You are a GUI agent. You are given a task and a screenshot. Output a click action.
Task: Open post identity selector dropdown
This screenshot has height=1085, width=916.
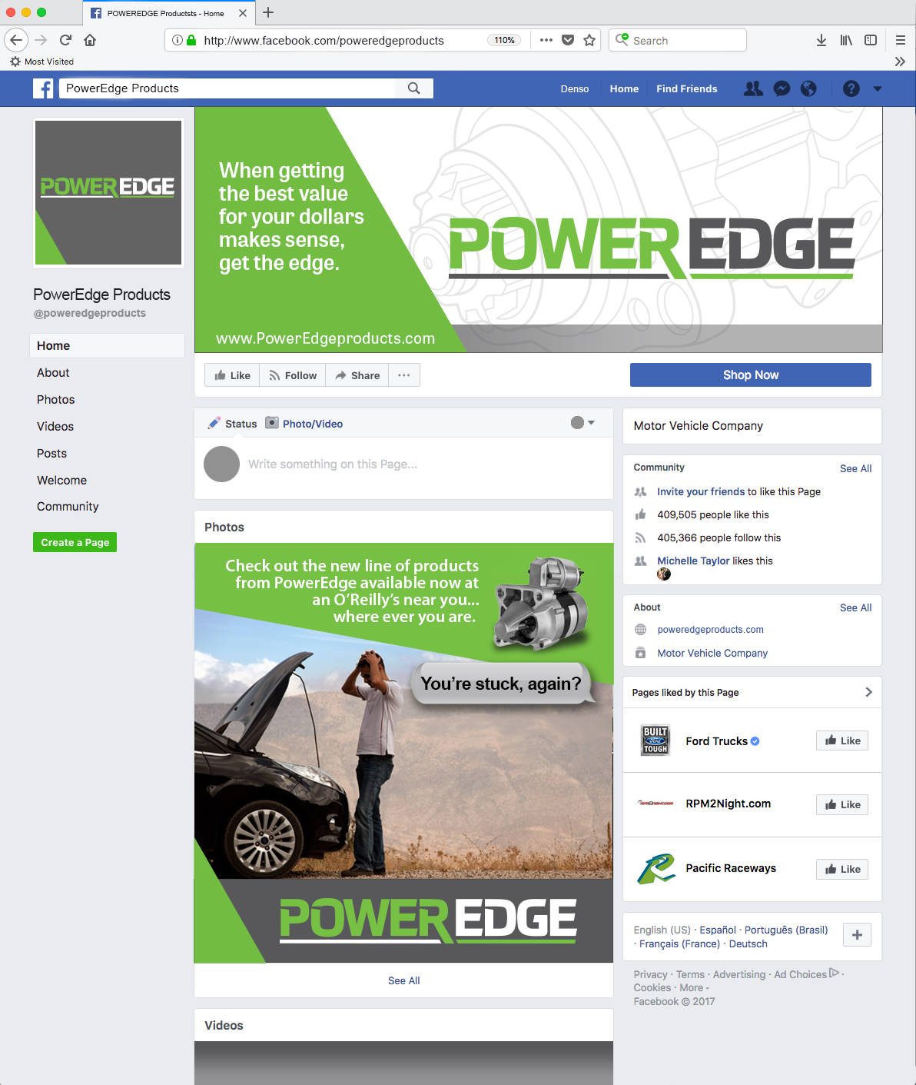(582, 423)
